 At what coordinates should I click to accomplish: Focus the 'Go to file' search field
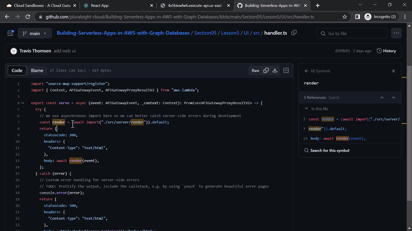point(352,33)
